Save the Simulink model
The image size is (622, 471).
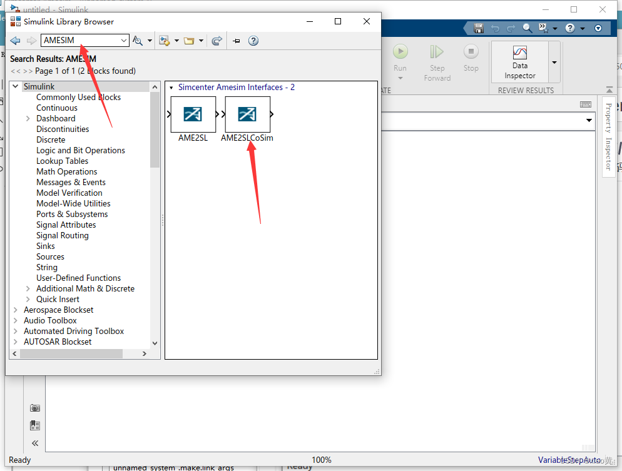coord(479,28)
